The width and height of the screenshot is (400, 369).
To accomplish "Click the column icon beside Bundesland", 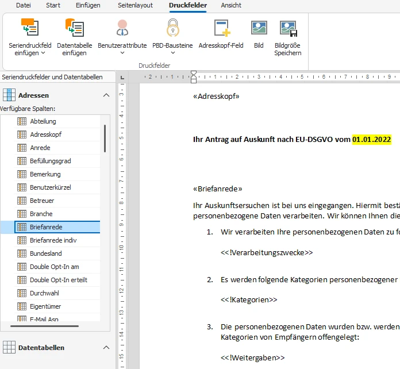I will (22, 253).
